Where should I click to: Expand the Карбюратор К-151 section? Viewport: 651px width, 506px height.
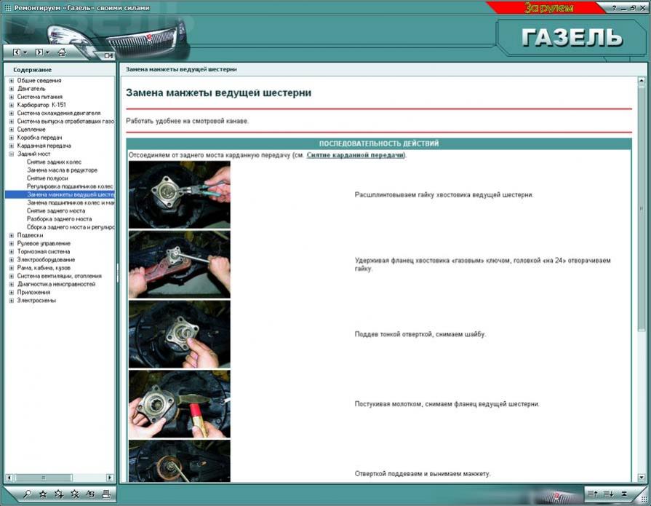12,105
